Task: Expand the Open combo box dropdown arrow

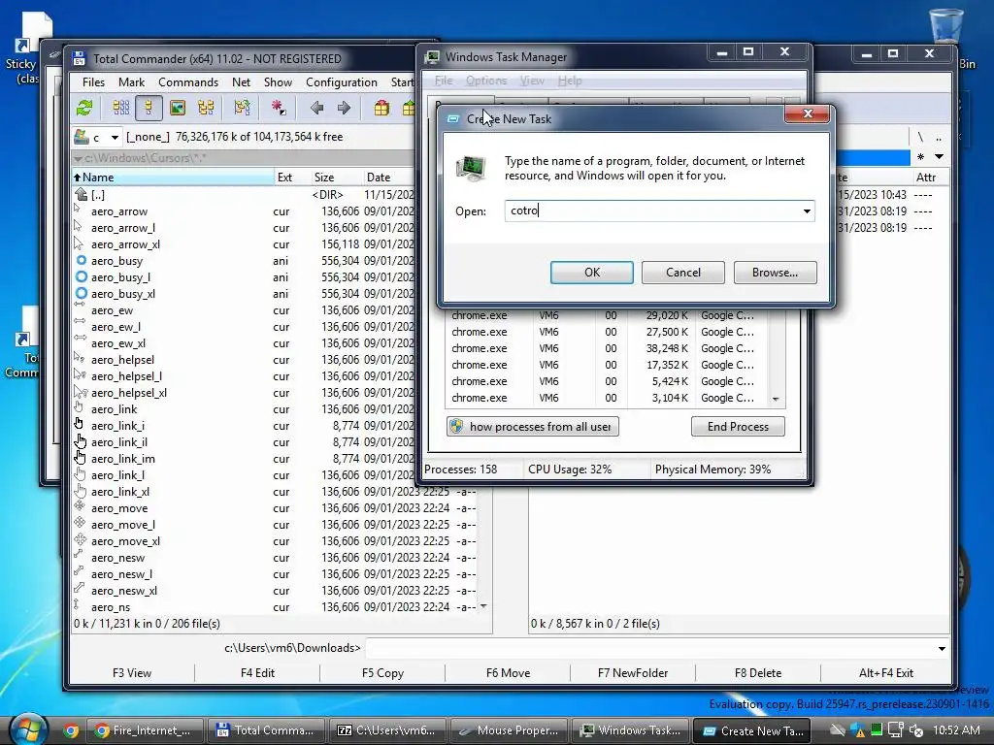Action: pyautogui.click(x=807, y=211)
